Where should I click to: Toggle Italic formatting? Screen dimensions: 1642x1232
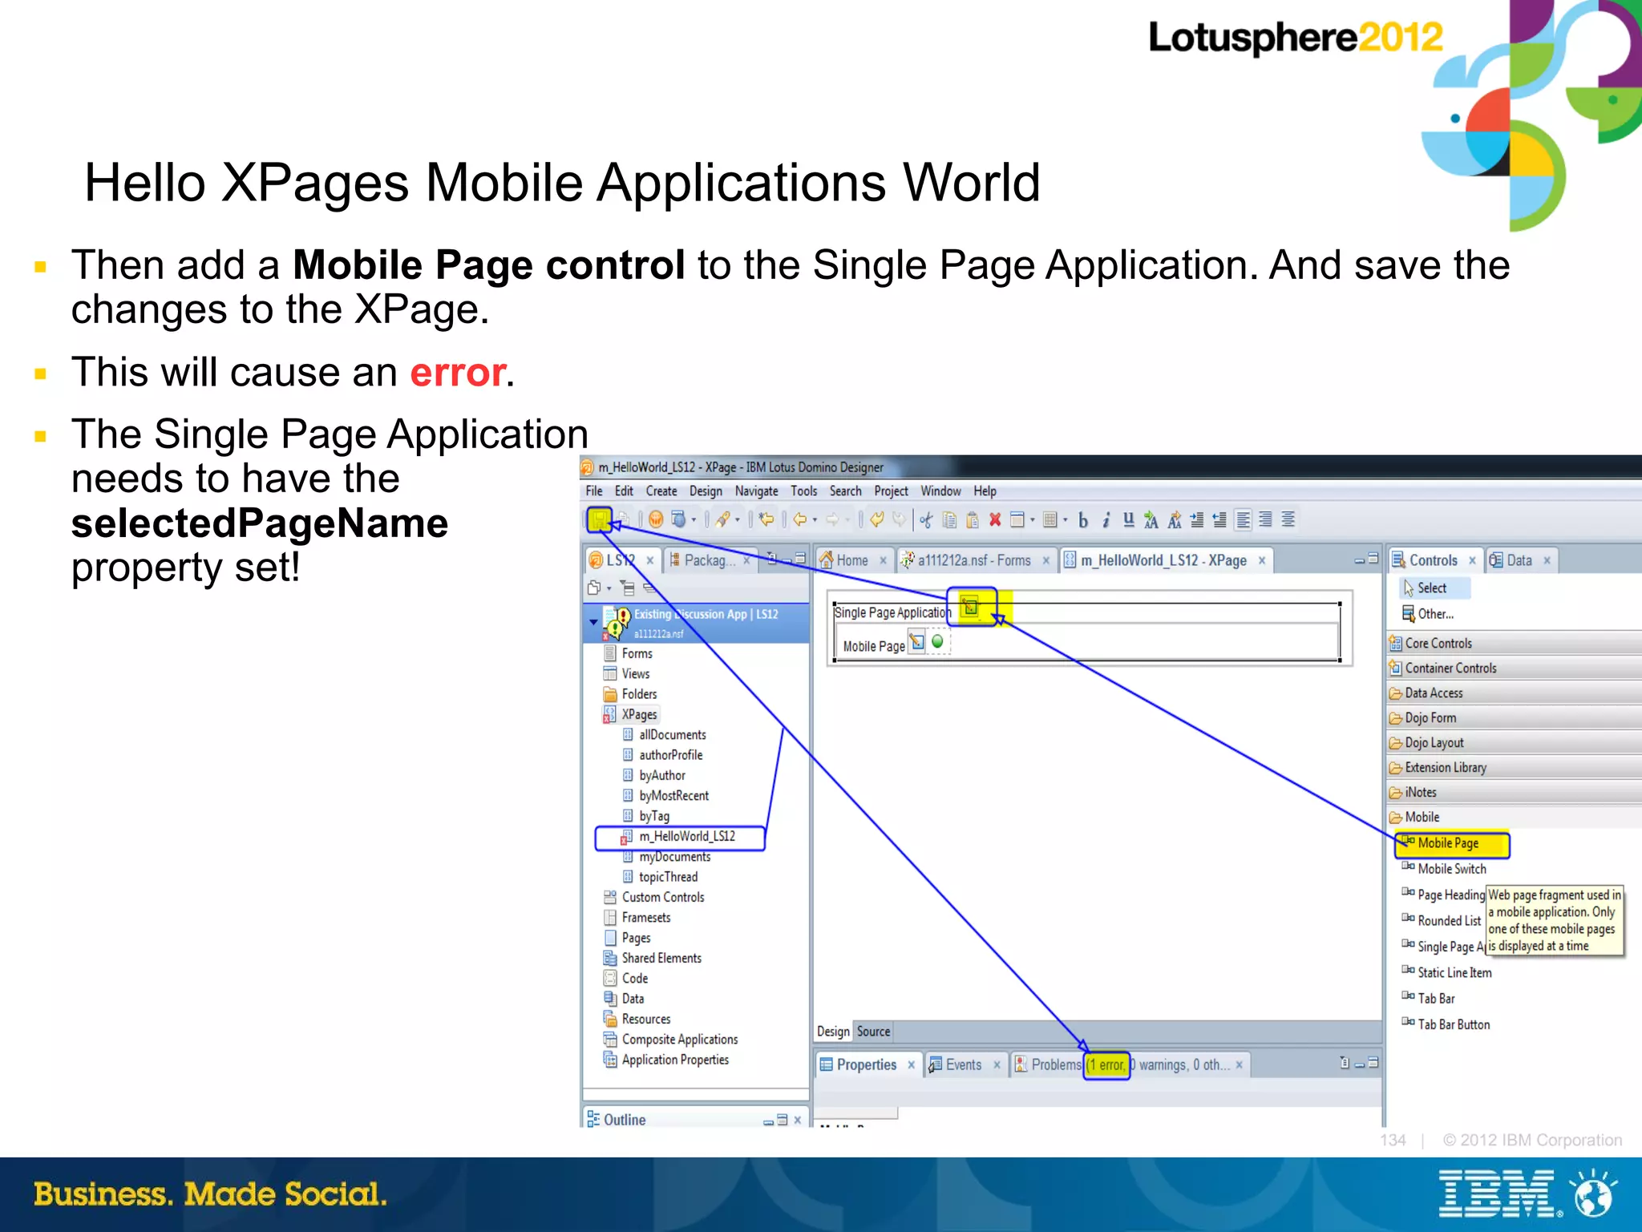click(x=1106, y=520)
